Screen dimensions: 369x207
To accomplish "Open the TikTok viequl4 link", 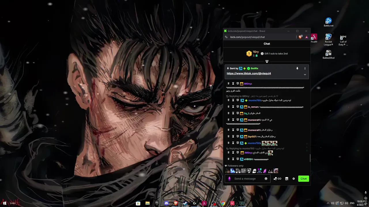I will [249, 74].
